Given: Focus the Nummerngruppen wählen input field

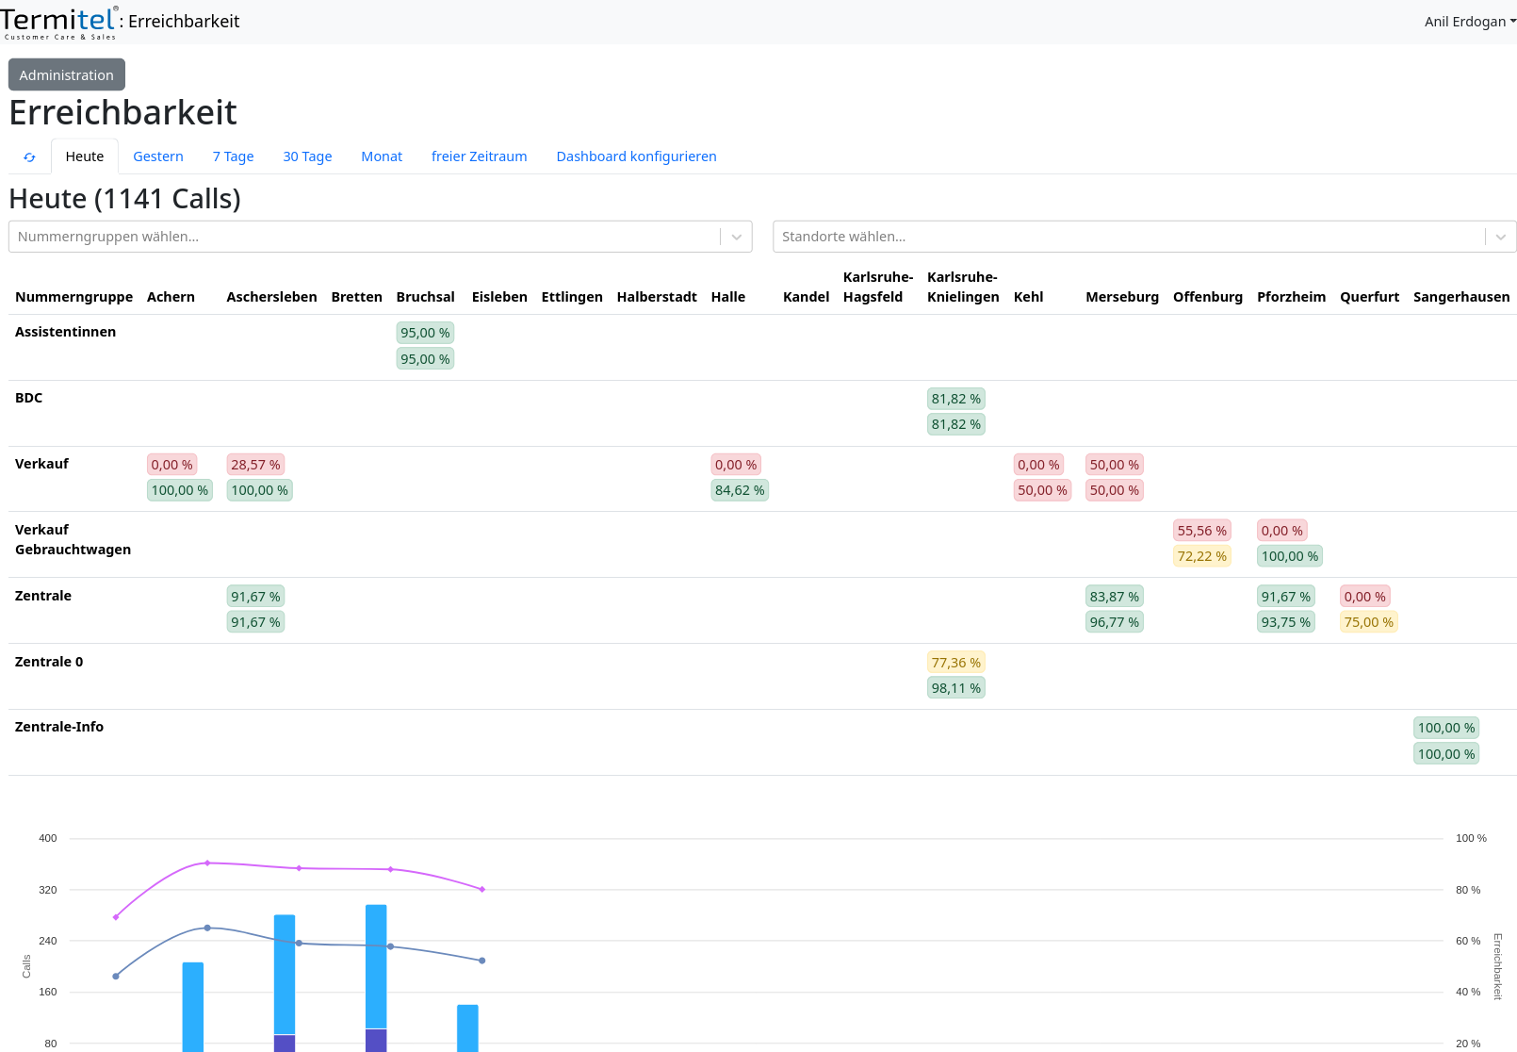Looking at the screenshot, I should (x=363, y=238).
